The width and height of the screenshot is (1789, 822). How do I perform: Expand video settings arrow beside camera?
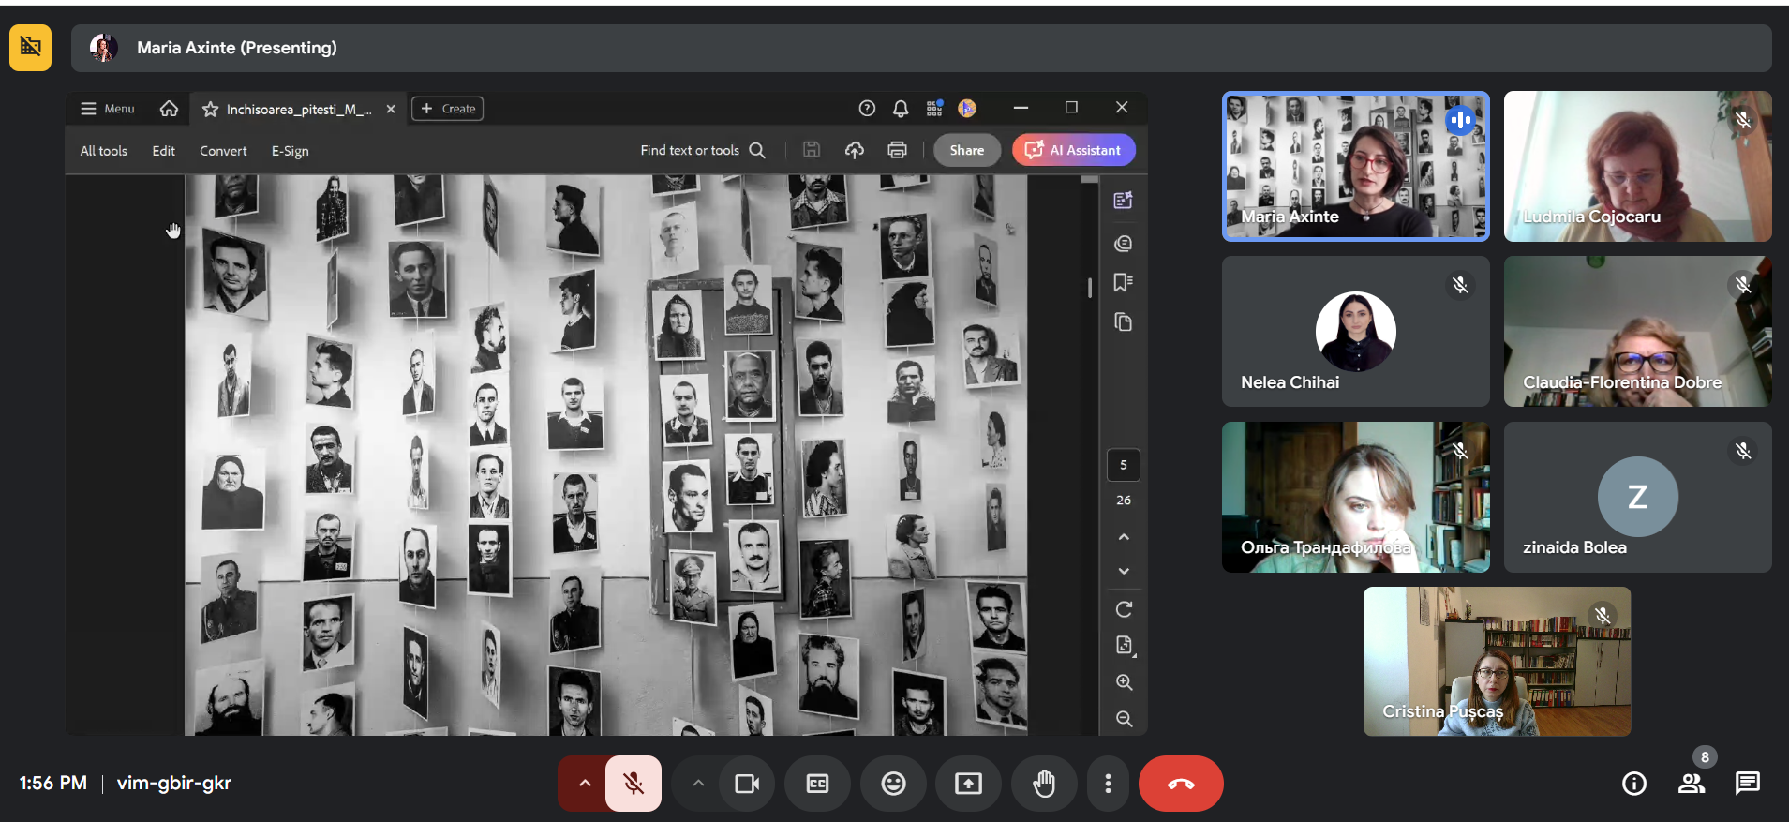(698, 784)
